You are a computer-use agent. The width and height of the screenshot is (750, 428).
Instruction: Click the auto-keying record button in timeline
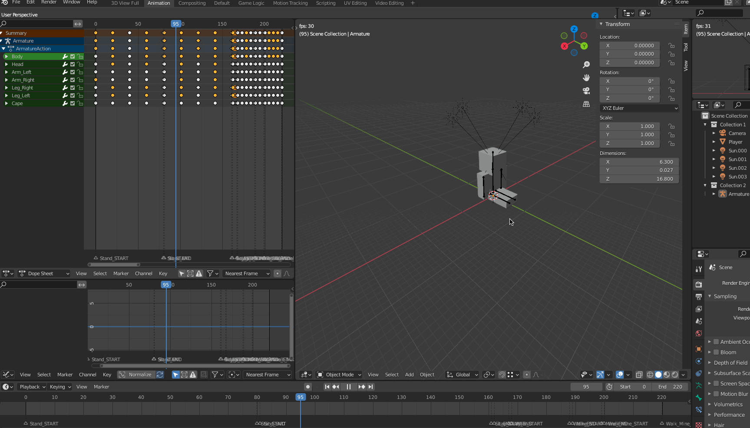click(308, 387)
